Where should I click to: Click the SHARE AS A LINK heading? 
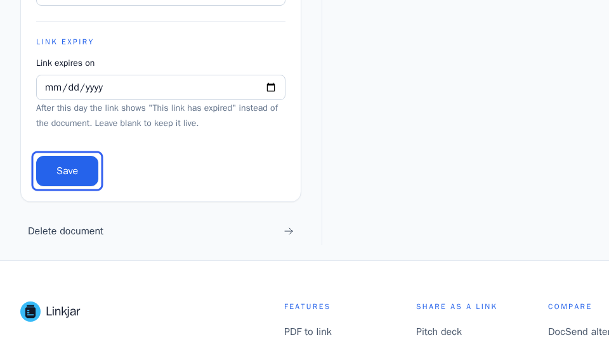[x=457, y=307]
